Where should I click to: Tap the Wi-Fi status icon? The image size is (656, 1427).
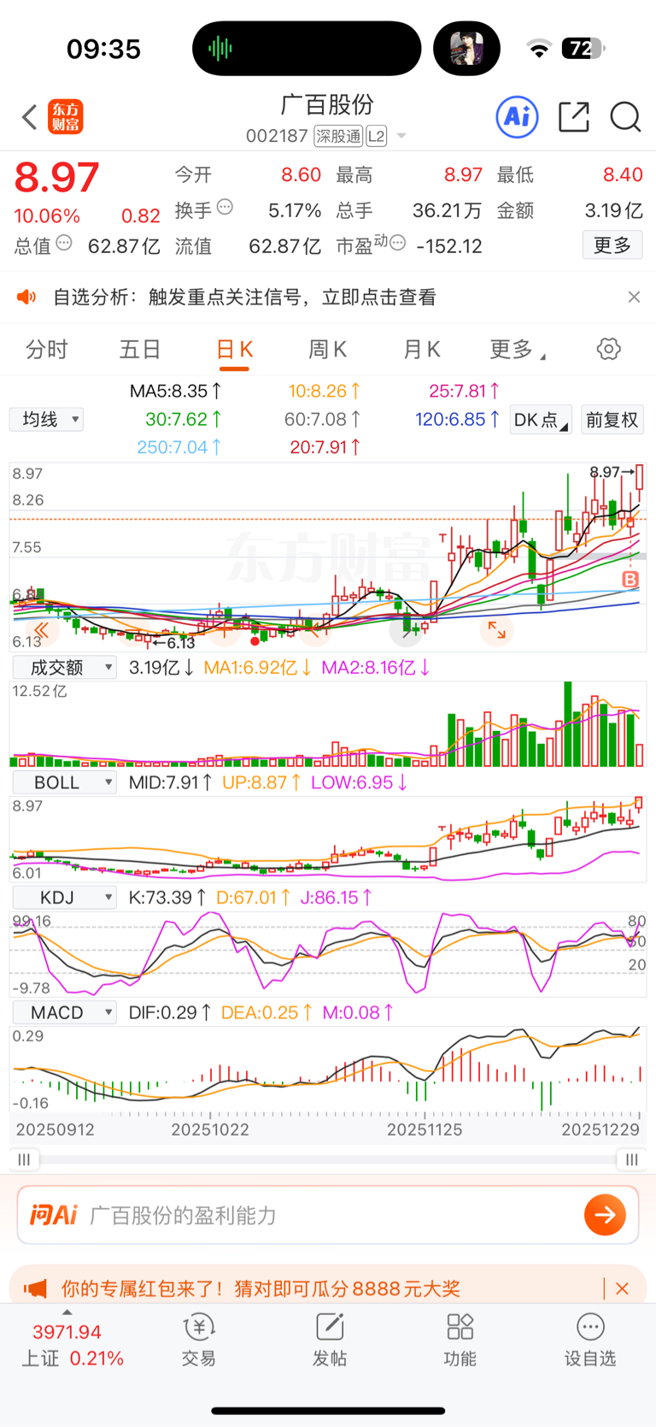[539, 49]
